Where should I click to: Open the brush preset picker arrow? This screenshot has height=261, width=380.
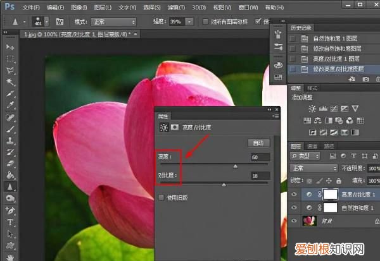(x=47, y=21)
